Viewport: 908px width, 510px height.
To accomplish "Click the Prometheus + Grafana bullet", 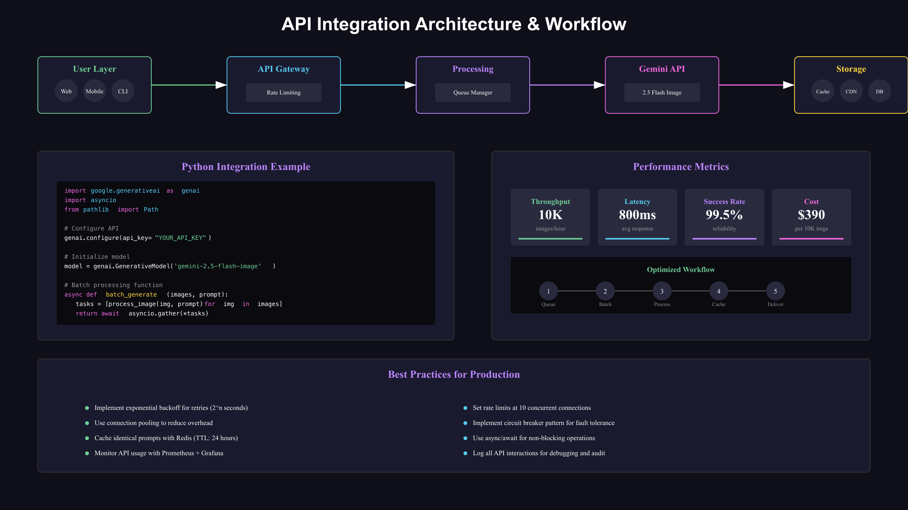I will 154,453.
